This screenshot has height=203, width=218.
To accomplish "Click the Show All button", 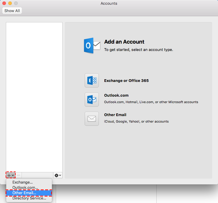I will [x=12, y=11].
